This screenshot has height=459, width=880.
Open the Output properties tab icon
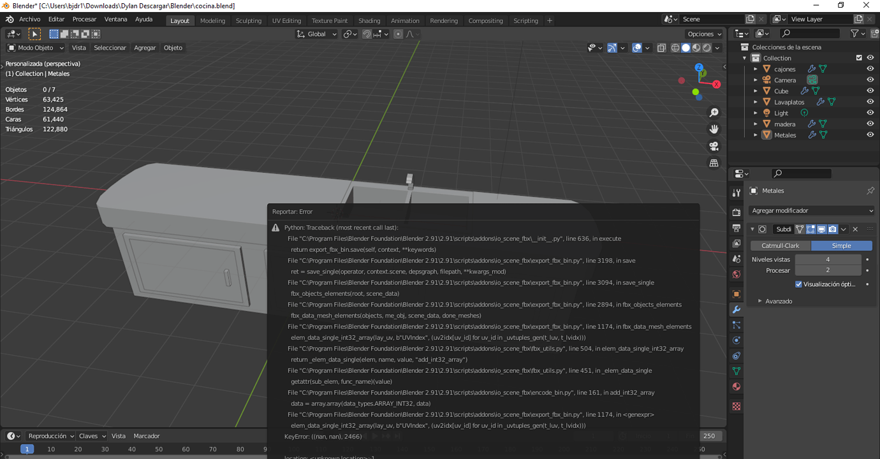pyautogui.click(x=737, y=228)
